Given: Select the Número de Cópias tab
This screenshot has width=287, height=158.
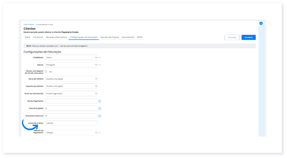Looking at the screenshot, I should pyautogui.click(x=110, y=37).
